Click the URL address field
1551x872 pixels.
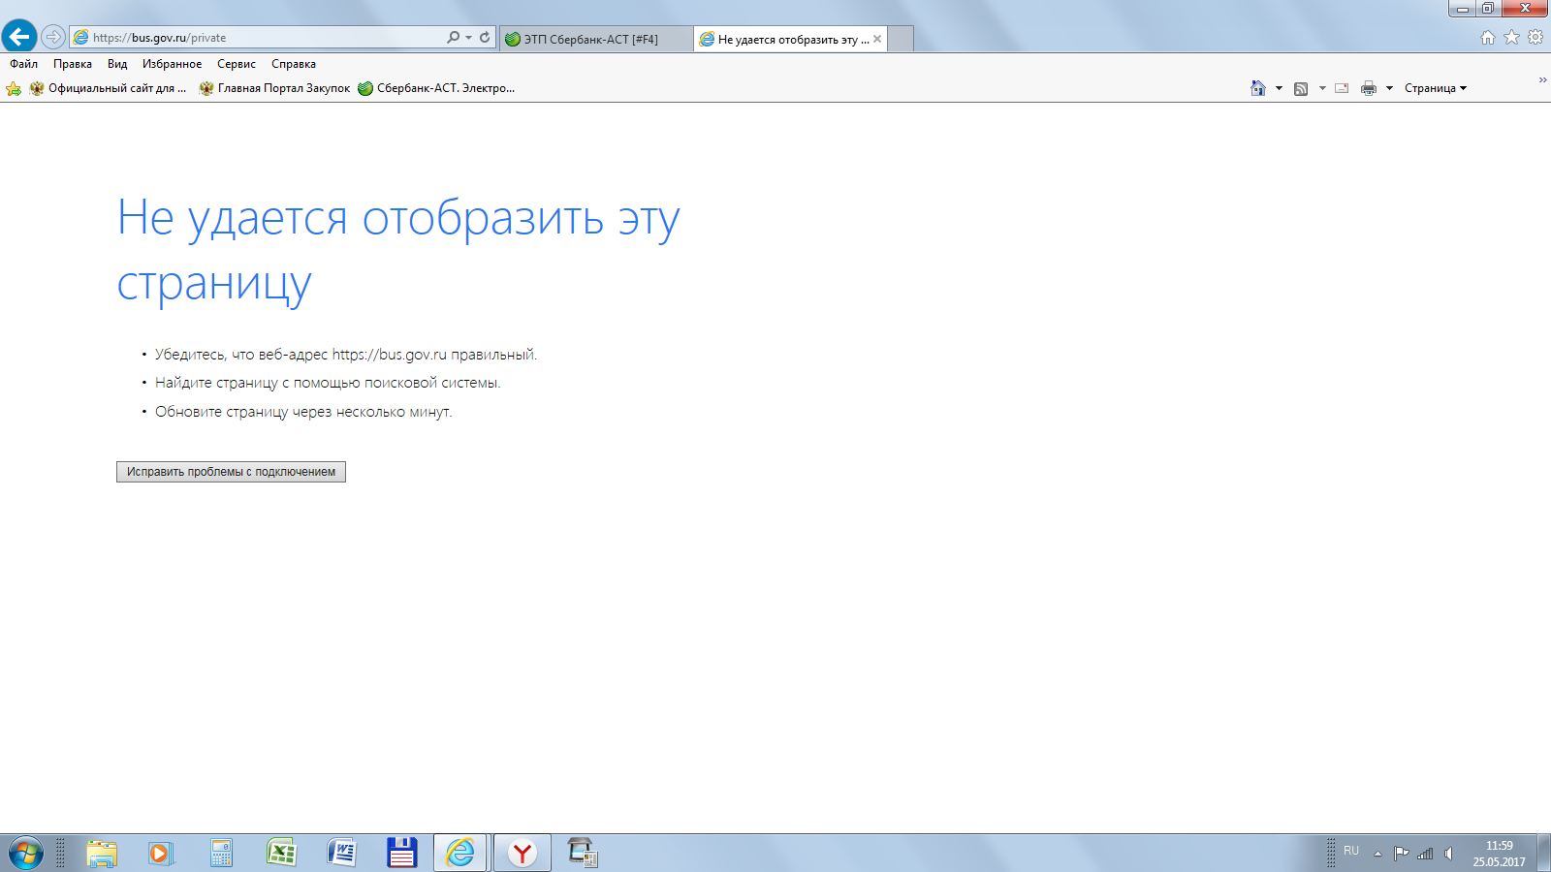(x=262, y=38)
